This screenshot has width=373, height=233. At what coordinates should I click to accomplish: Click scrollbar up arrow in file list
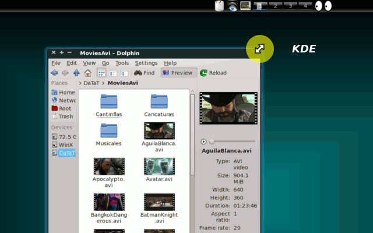click(x=192, y=91)
